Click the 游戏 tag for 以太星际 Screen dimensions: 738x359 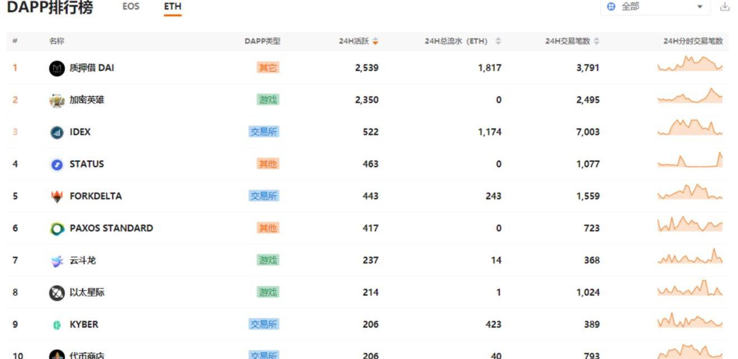tap(268, 292)
